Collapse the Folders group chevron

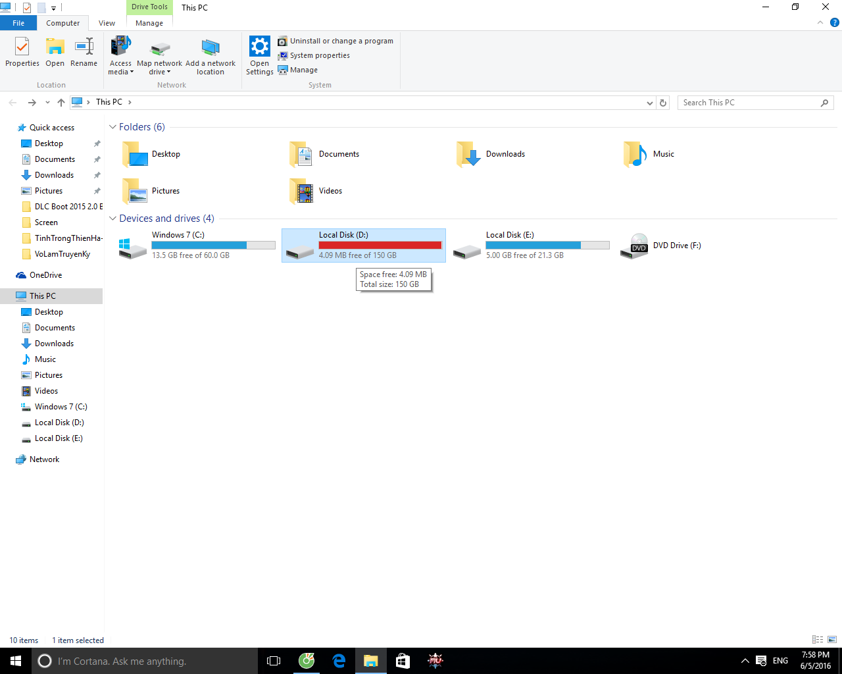112,127
